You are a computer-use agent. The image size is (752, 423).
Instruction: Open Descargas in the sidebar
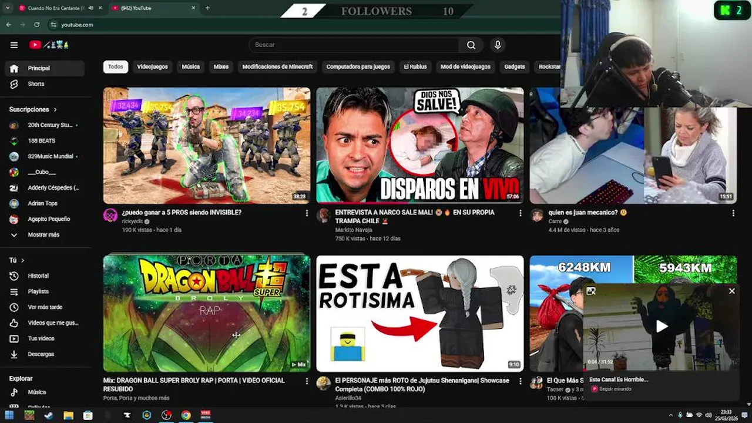(45, 354)
